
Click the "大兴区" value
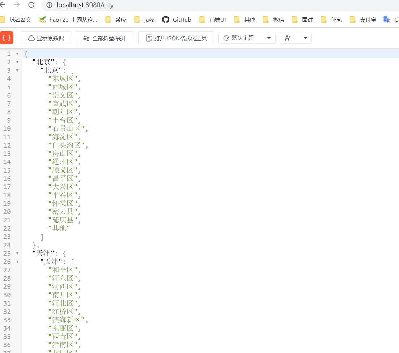click(x=63, y=187)
